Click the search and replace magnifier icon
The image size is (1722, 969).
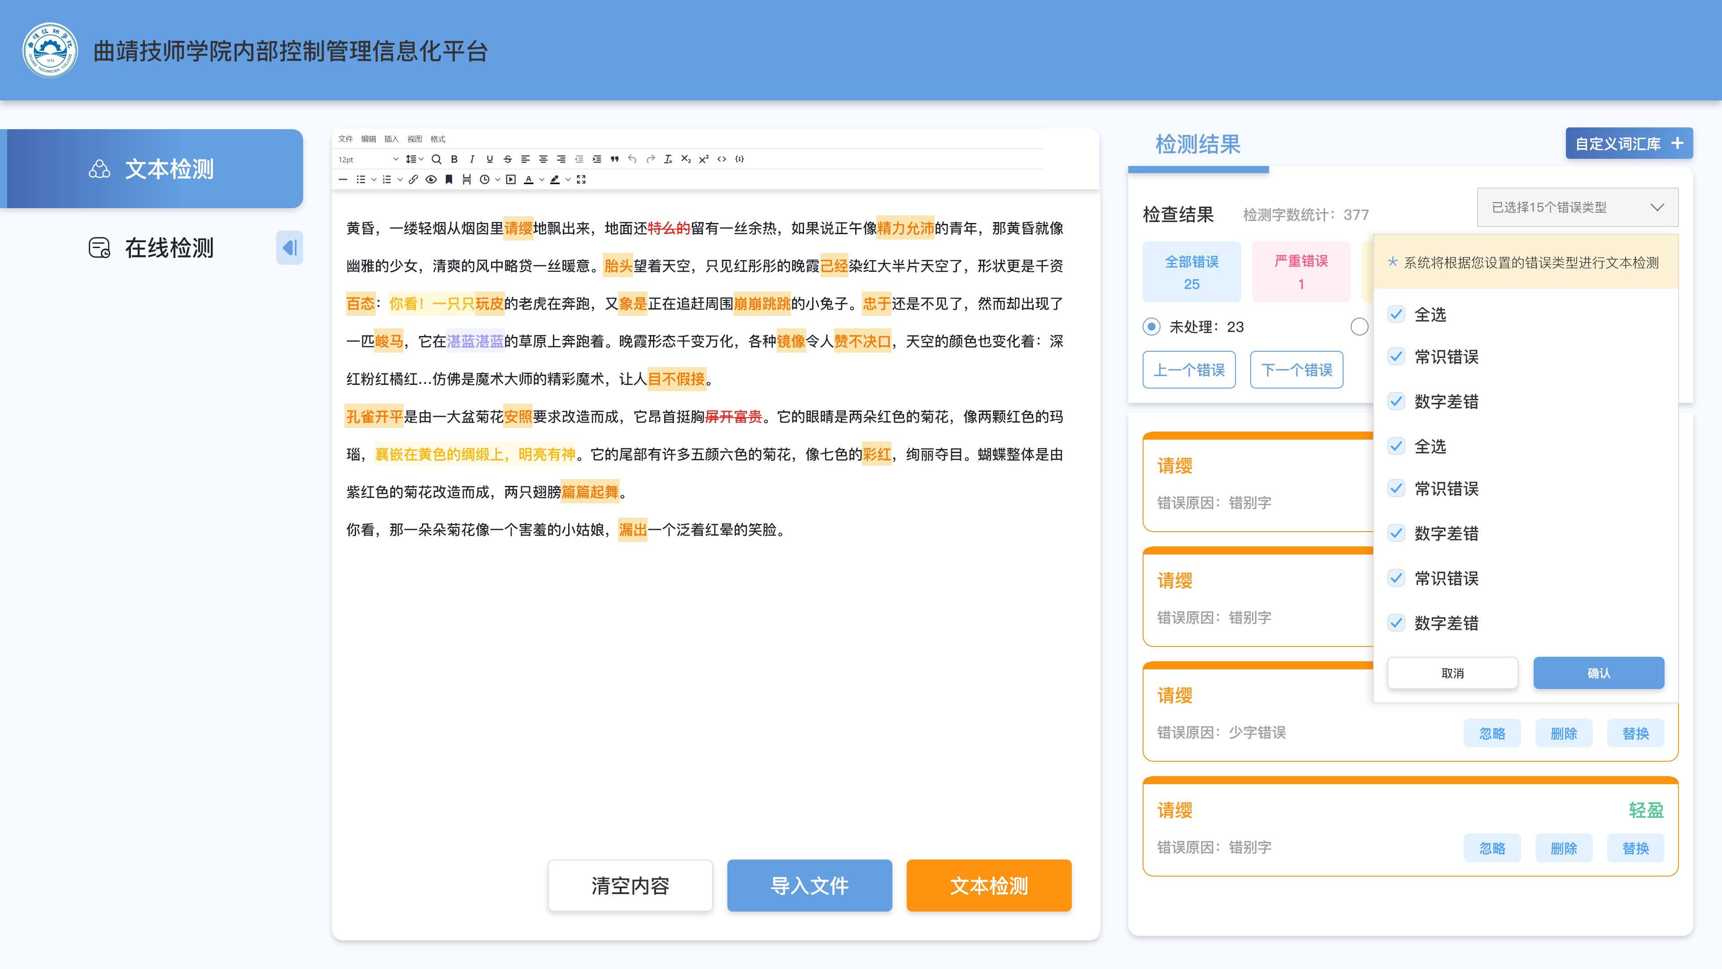click(436, 159)
